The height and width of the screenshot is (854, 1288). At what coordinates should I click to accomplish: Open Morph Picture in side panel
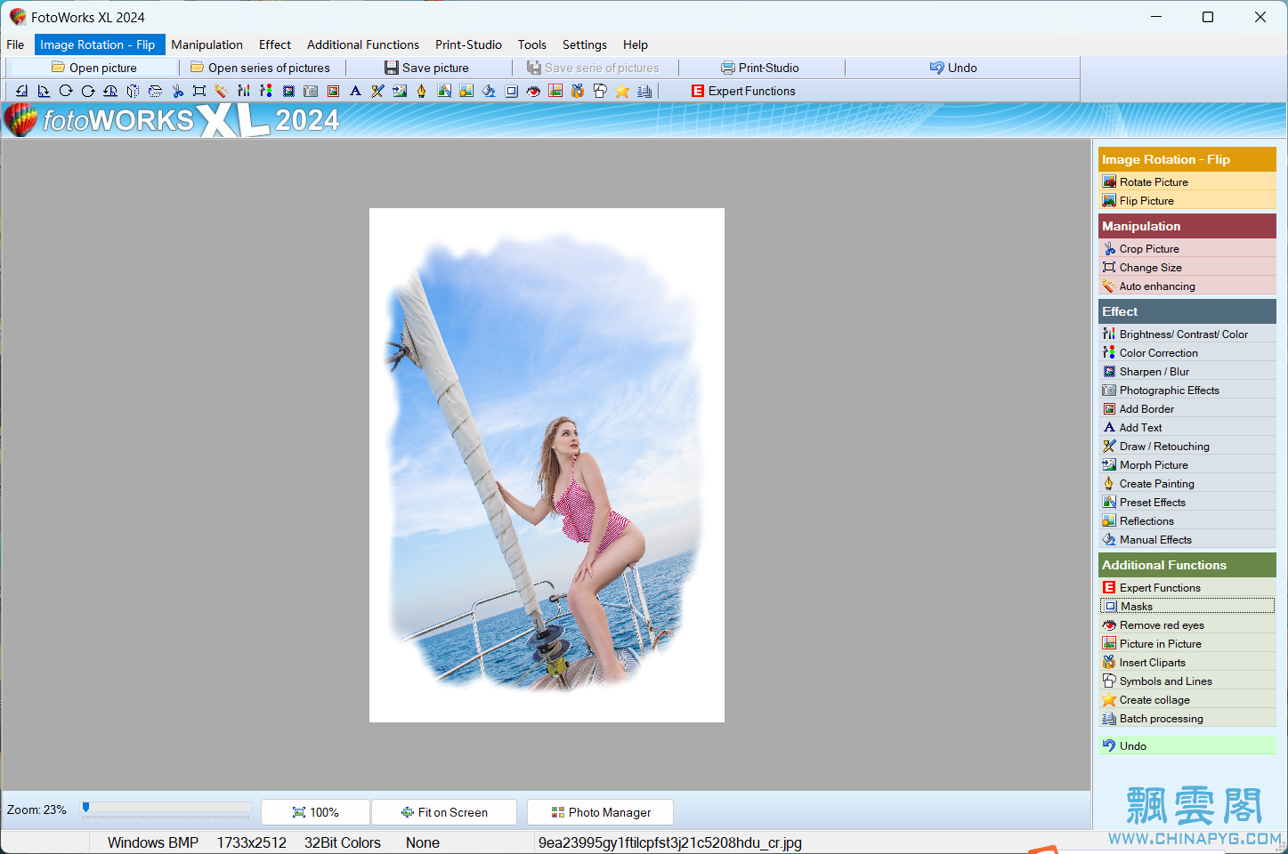(1187, 464)
